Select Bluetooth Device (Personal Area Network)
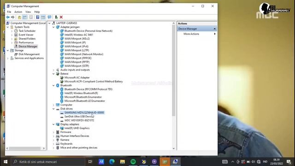The height and width of the screenshot is (166, 295). (88, 31)
